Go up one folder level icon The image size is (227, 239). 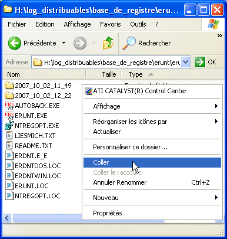[108, 43]
